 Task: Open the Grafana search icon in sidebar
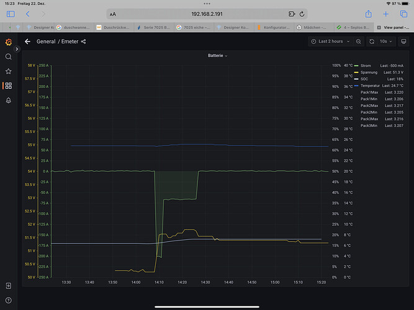8,56
